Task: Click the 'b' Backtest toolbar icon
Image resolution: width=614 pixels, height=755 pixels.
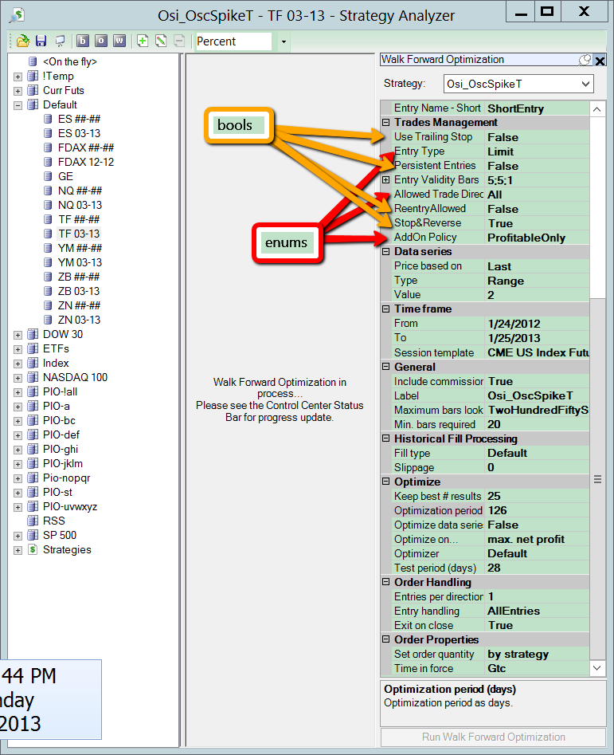Action: click(x=83, y=41)
